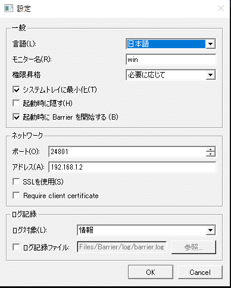Click the アドレス field with 192.168.1.2

point(132,167)
